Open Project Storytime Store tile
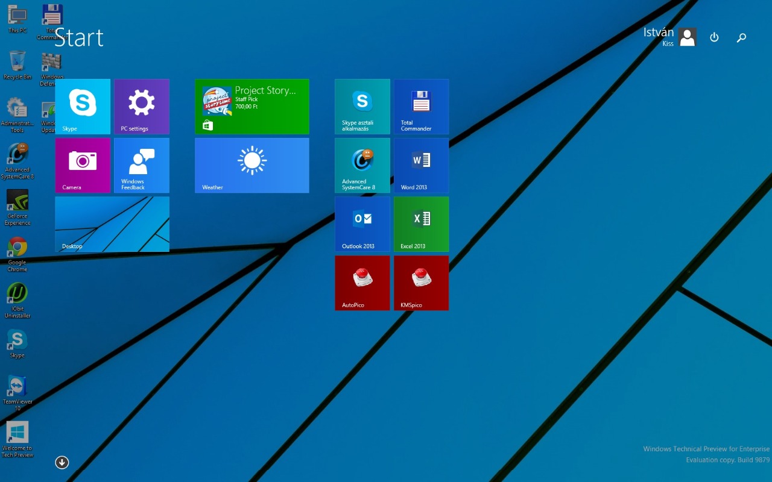Image resolution: width=772 pixels, height=482 pixels. 252,107
